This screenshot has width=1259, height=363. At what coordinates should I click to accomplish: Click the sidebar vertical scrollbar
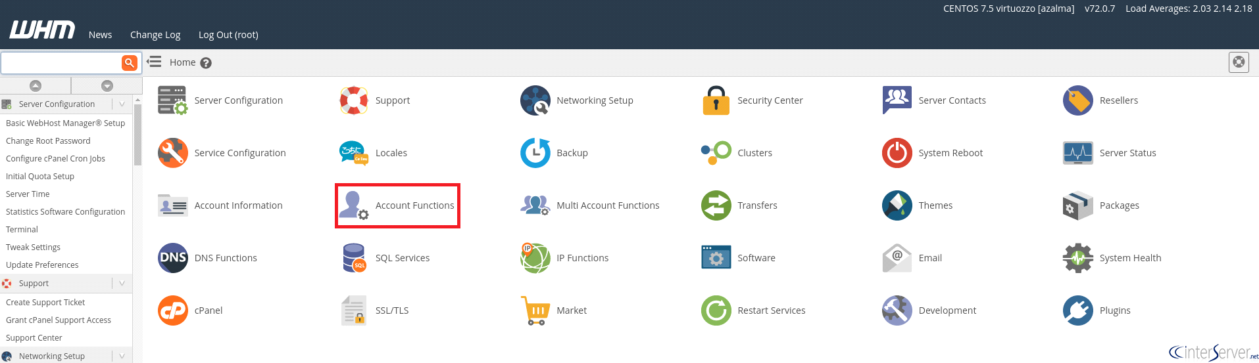[x=137, y=135]
